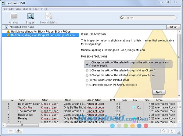Click the Analyze toolbar icon
The image size is (183, 136).
[14, 17]
